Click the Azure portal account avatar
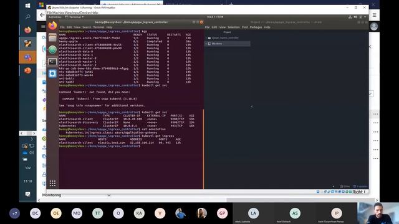The height and width of the screenshot is (224, 399). (x=374, y=26)
